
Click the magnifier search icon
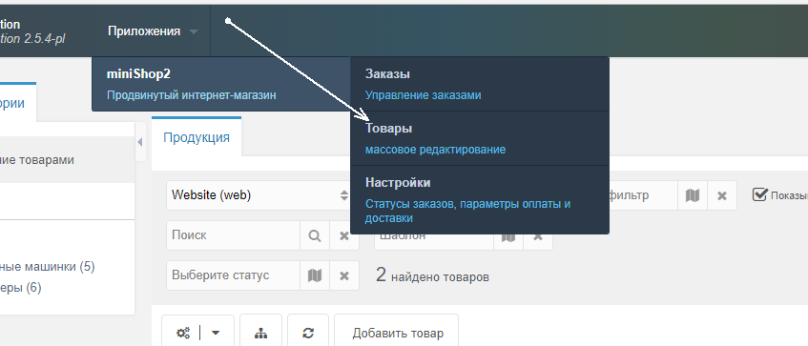315,235
